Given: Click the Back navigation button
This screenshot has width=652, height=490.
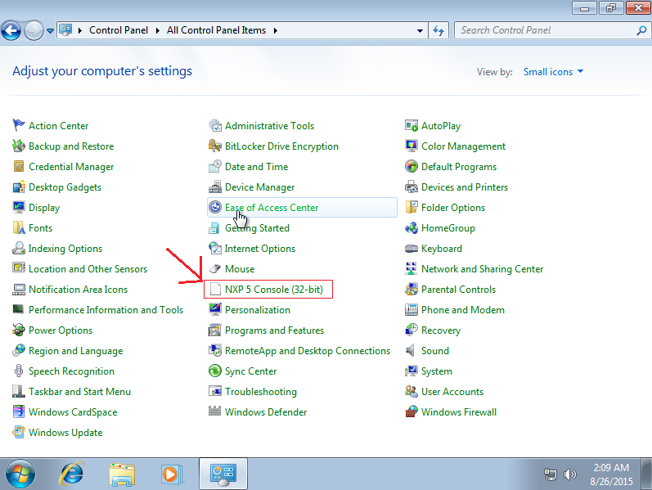Looking at the screenshot, I should click(x=11, y=30).
